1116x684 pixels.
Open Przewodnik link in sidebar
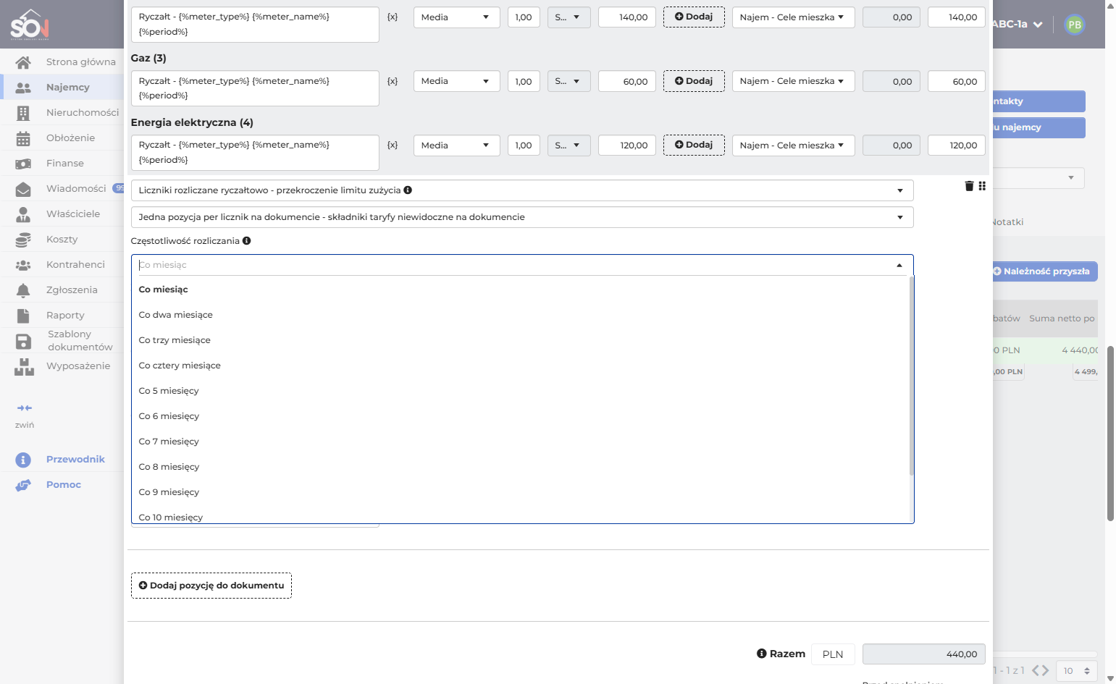[75, 460]
